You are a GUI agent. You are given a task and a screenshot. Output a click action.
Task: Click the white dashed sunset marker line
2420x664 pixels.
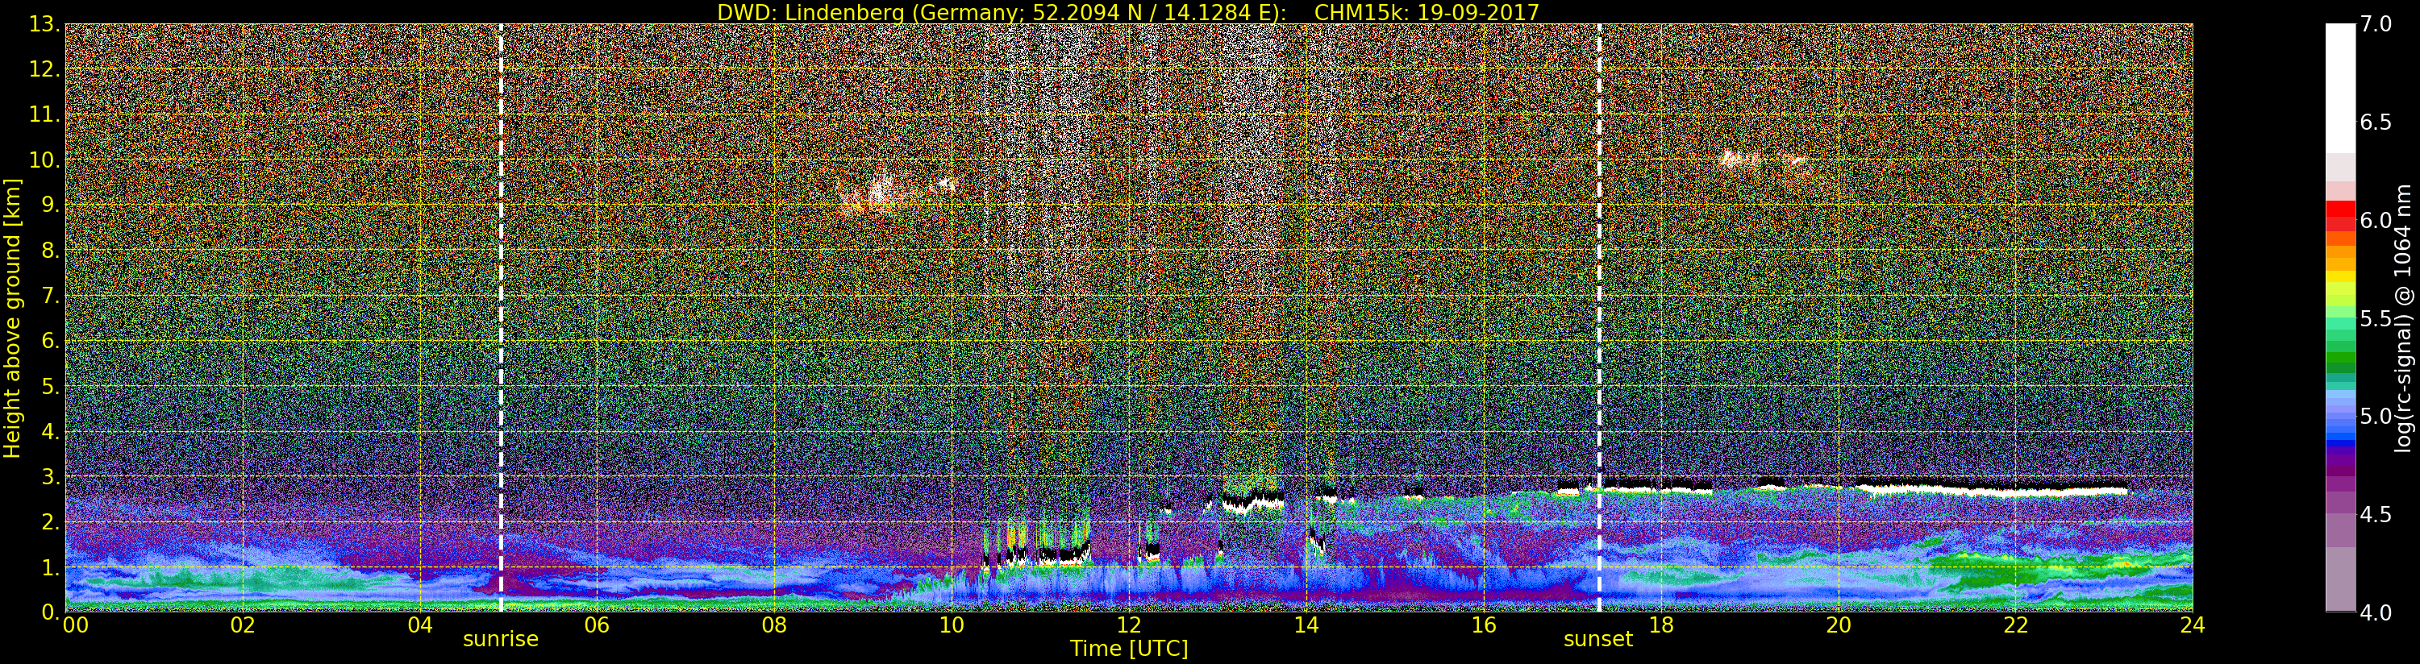1599,318
